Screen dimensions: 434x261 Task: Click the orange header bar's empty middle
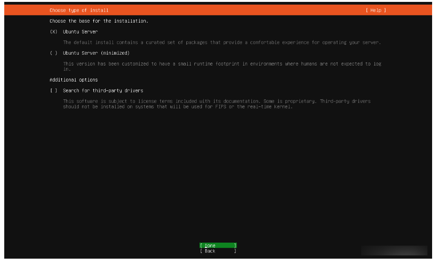pyautogui.click(x=236, y=10)
